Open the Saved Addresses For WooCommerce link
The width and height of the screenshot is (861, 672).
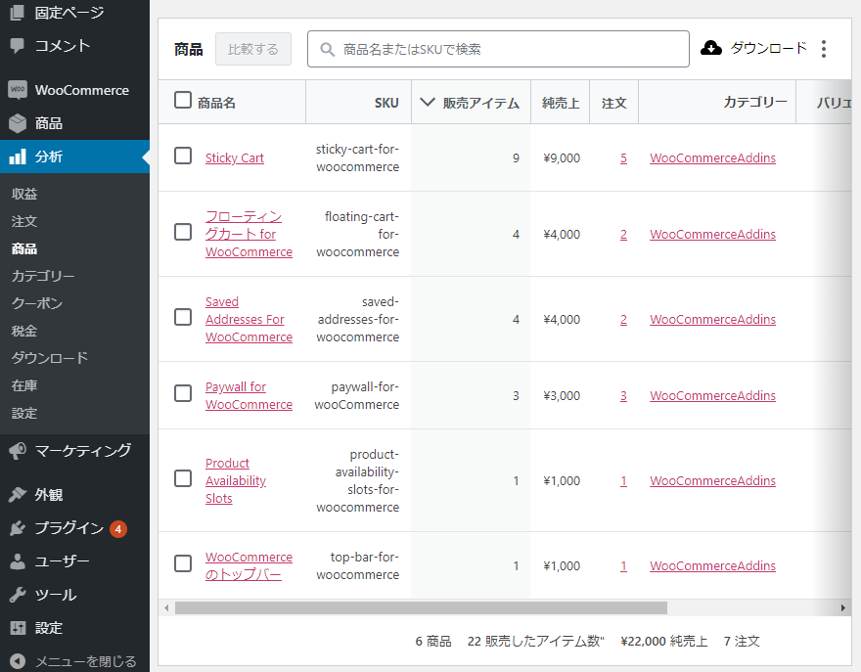(x=249, y=320)
